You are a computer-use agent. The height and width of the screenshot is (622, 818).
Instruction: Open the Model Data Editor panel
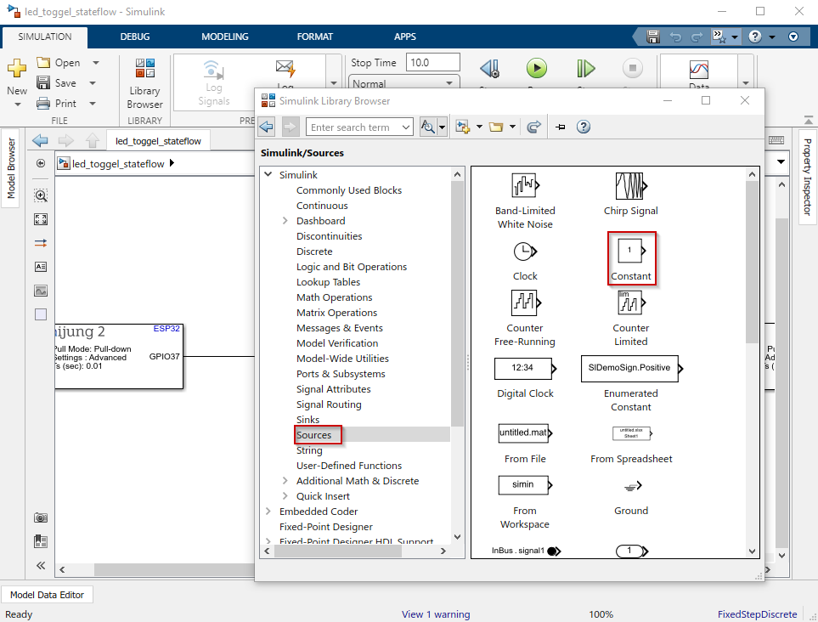[x=48, y=595]
